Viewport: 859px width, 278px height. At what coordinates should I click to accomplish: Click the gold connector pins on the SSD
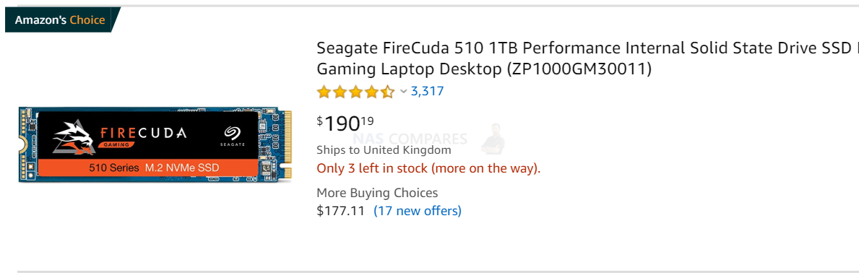click(x=288, y=145)
